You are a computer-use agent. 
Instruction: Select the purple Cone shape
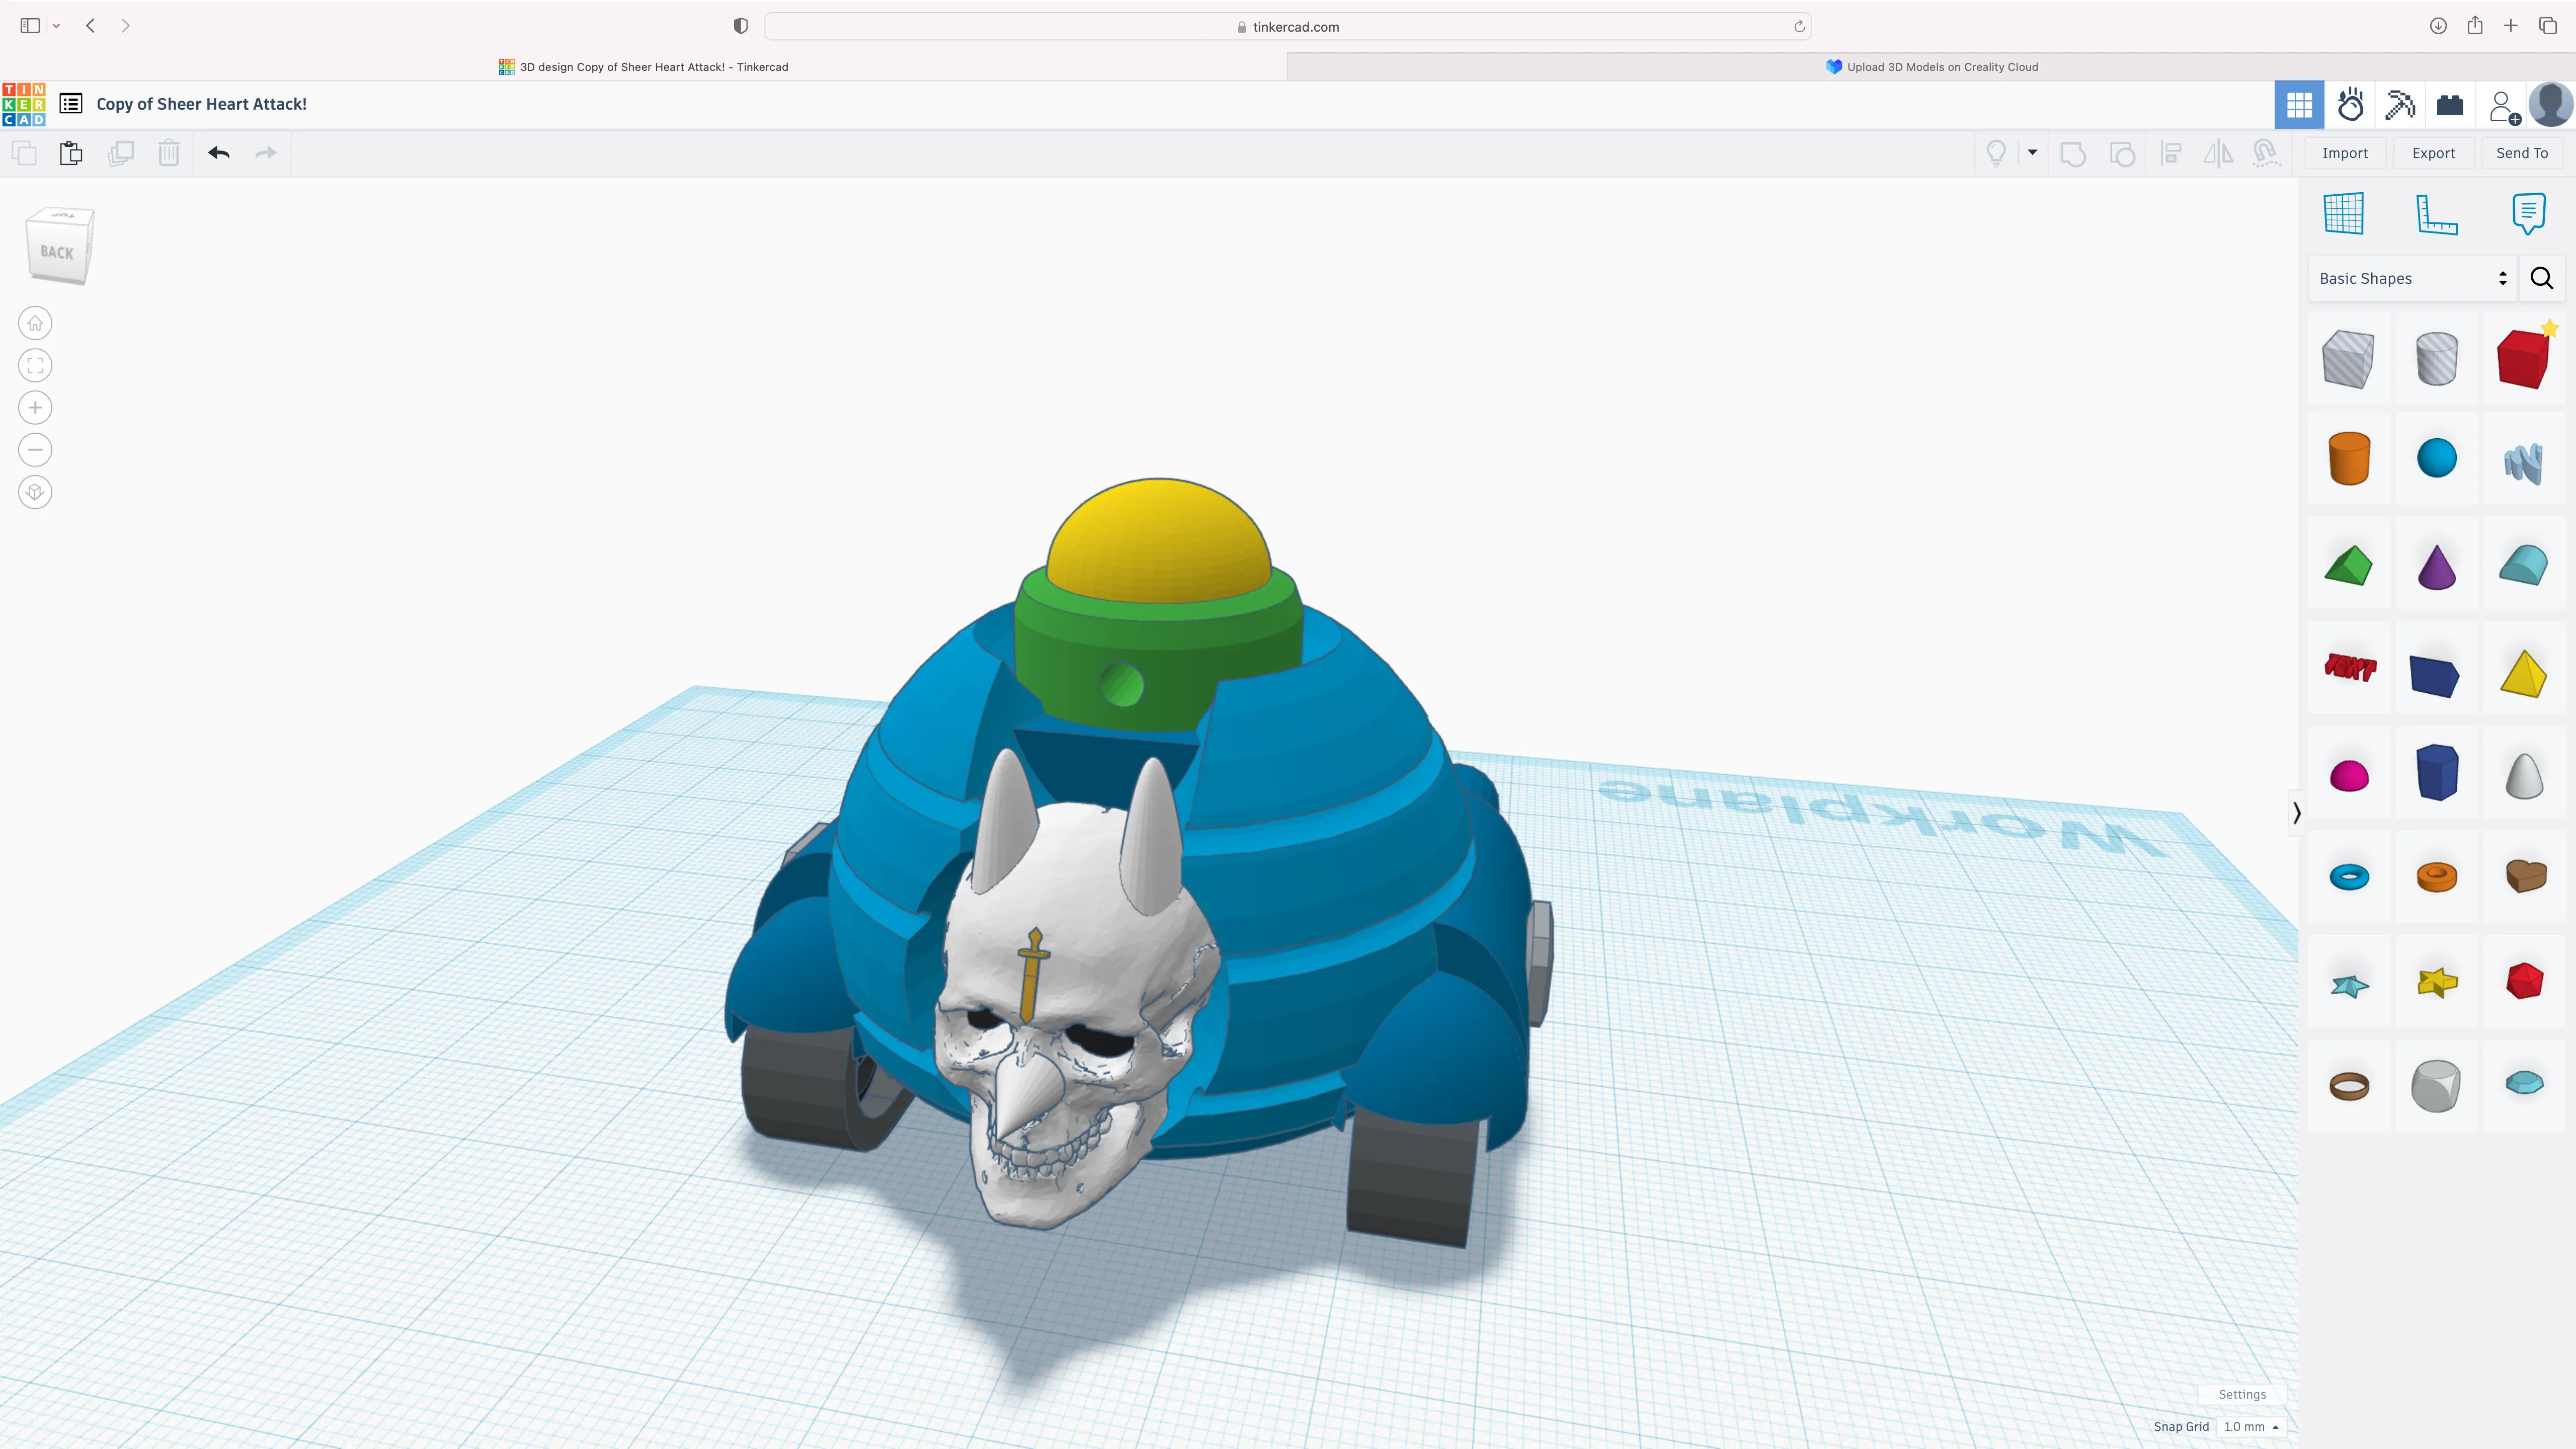pyautogui.click(x=2436, y=566)
